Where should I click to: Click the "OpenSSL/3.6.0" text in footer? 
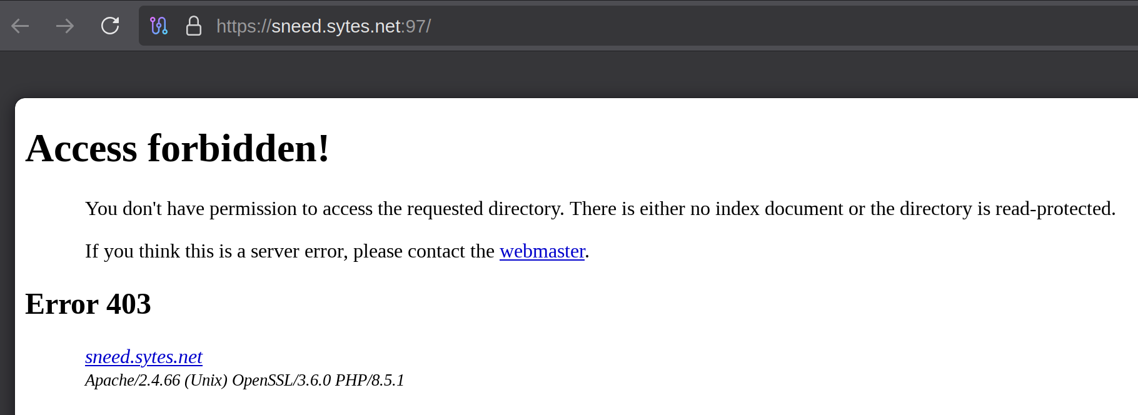point(281,381)
